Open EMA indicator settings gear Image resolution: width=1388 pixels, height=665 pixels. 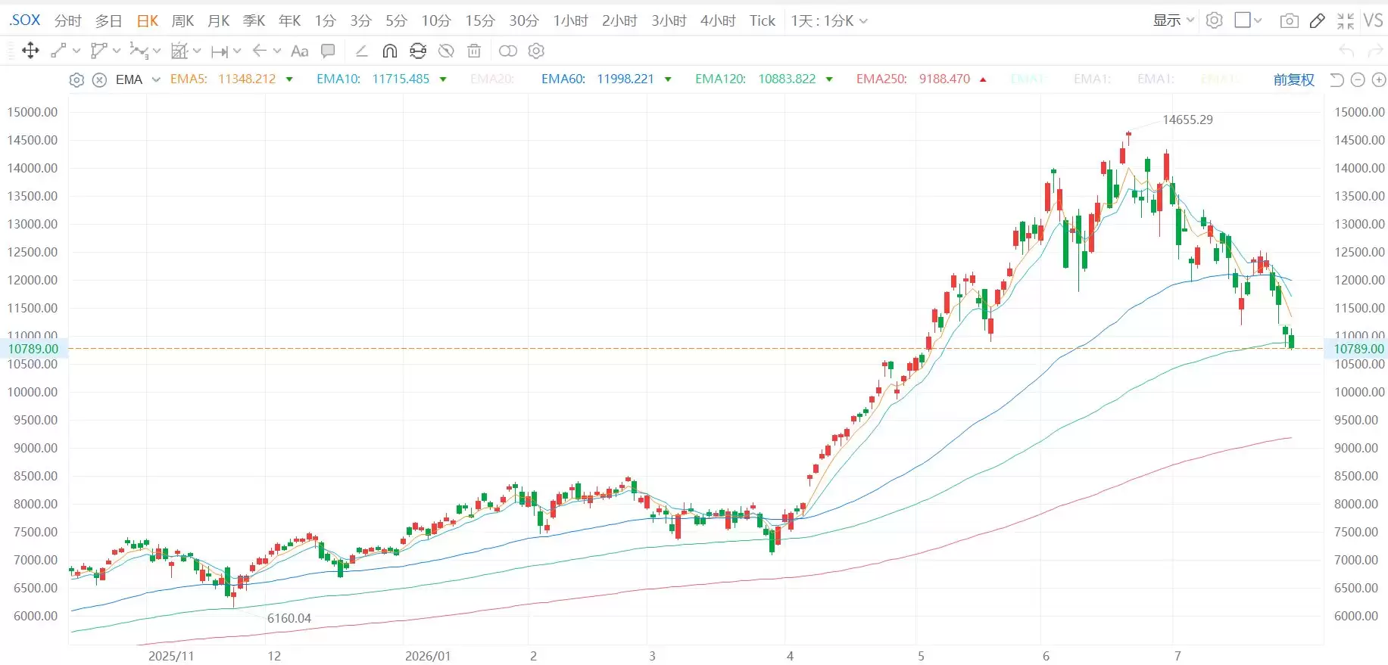pos(76,79)
